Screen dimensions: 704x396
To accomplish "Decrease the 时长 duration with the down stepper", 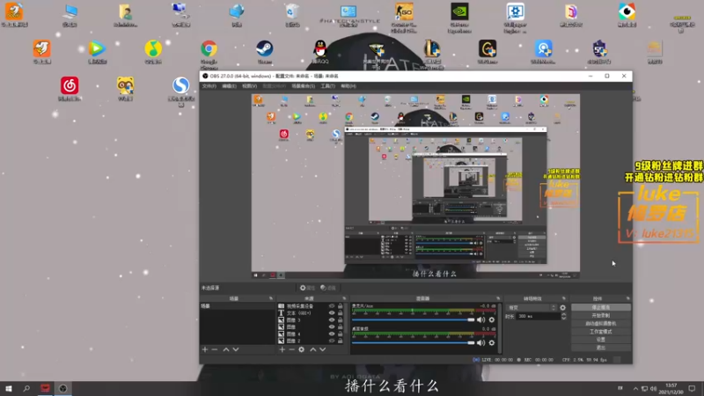I will [564, 318].
